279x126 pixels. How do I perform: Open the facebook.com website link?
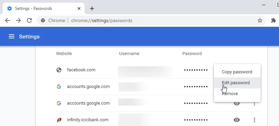[81, 70]
